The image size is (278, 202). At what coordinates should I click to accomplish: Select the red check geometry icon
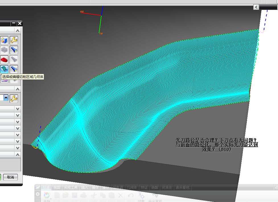click(x=4, y=60)
